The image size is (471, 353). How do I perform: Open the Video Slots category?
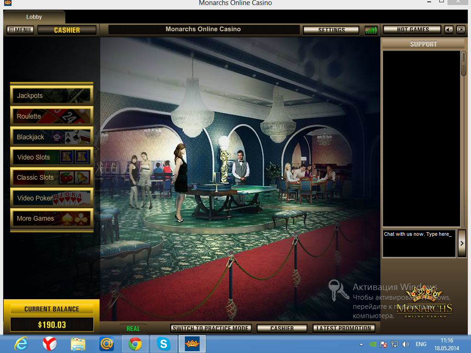52,157
